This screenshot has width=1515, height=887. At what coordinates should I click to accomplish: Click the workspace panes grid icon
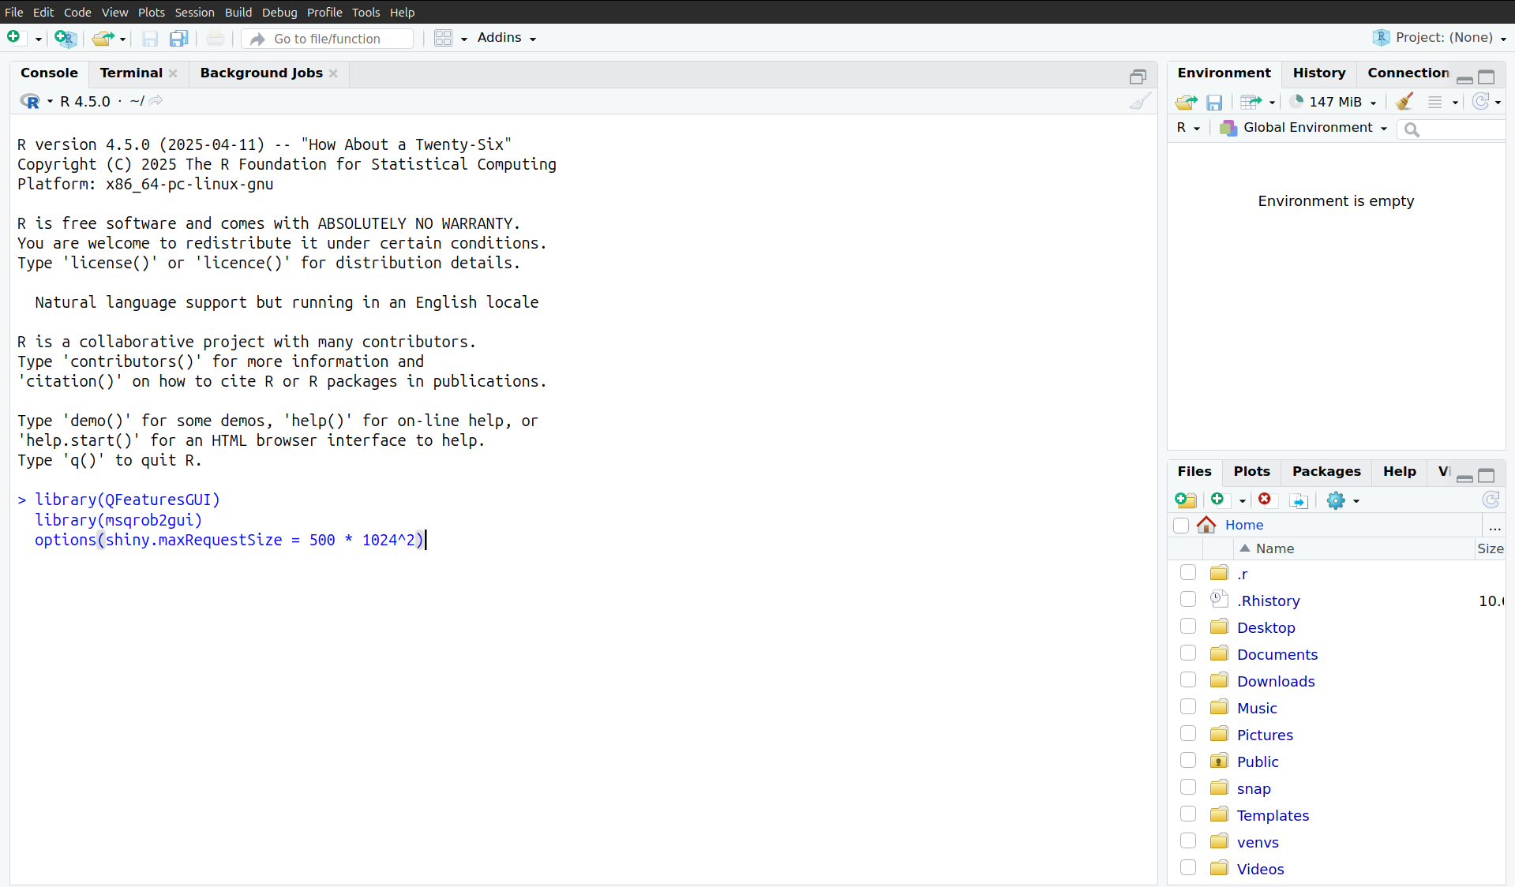tap(444, 38)
